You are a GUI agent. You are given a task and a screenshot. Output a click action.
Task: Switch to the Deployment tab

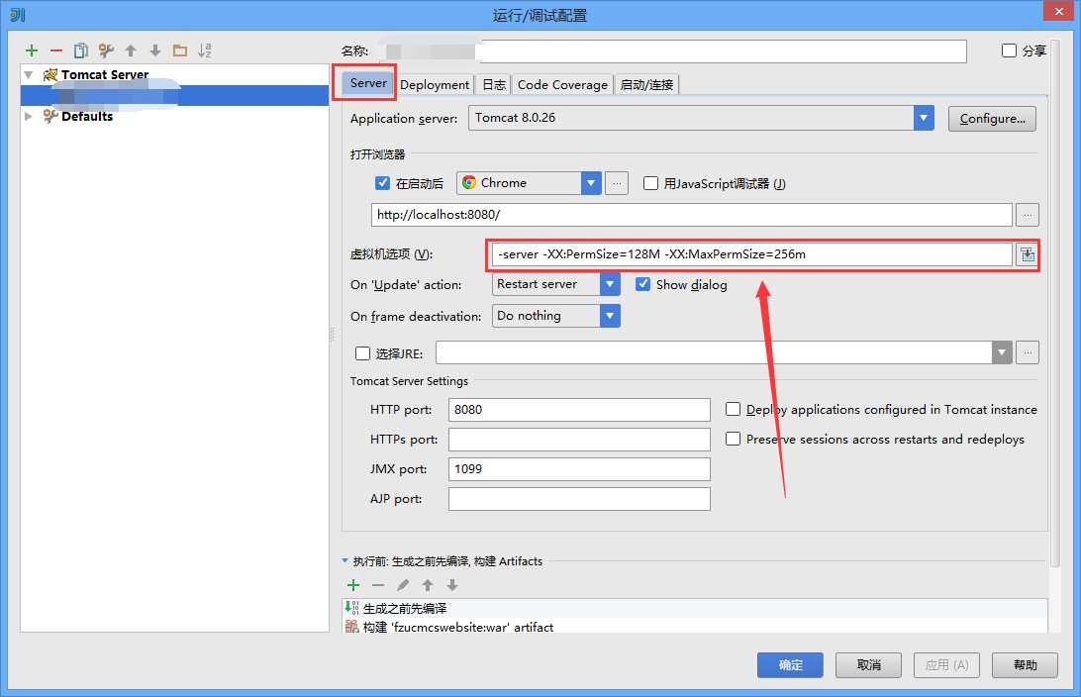click(x=435, y=85)
